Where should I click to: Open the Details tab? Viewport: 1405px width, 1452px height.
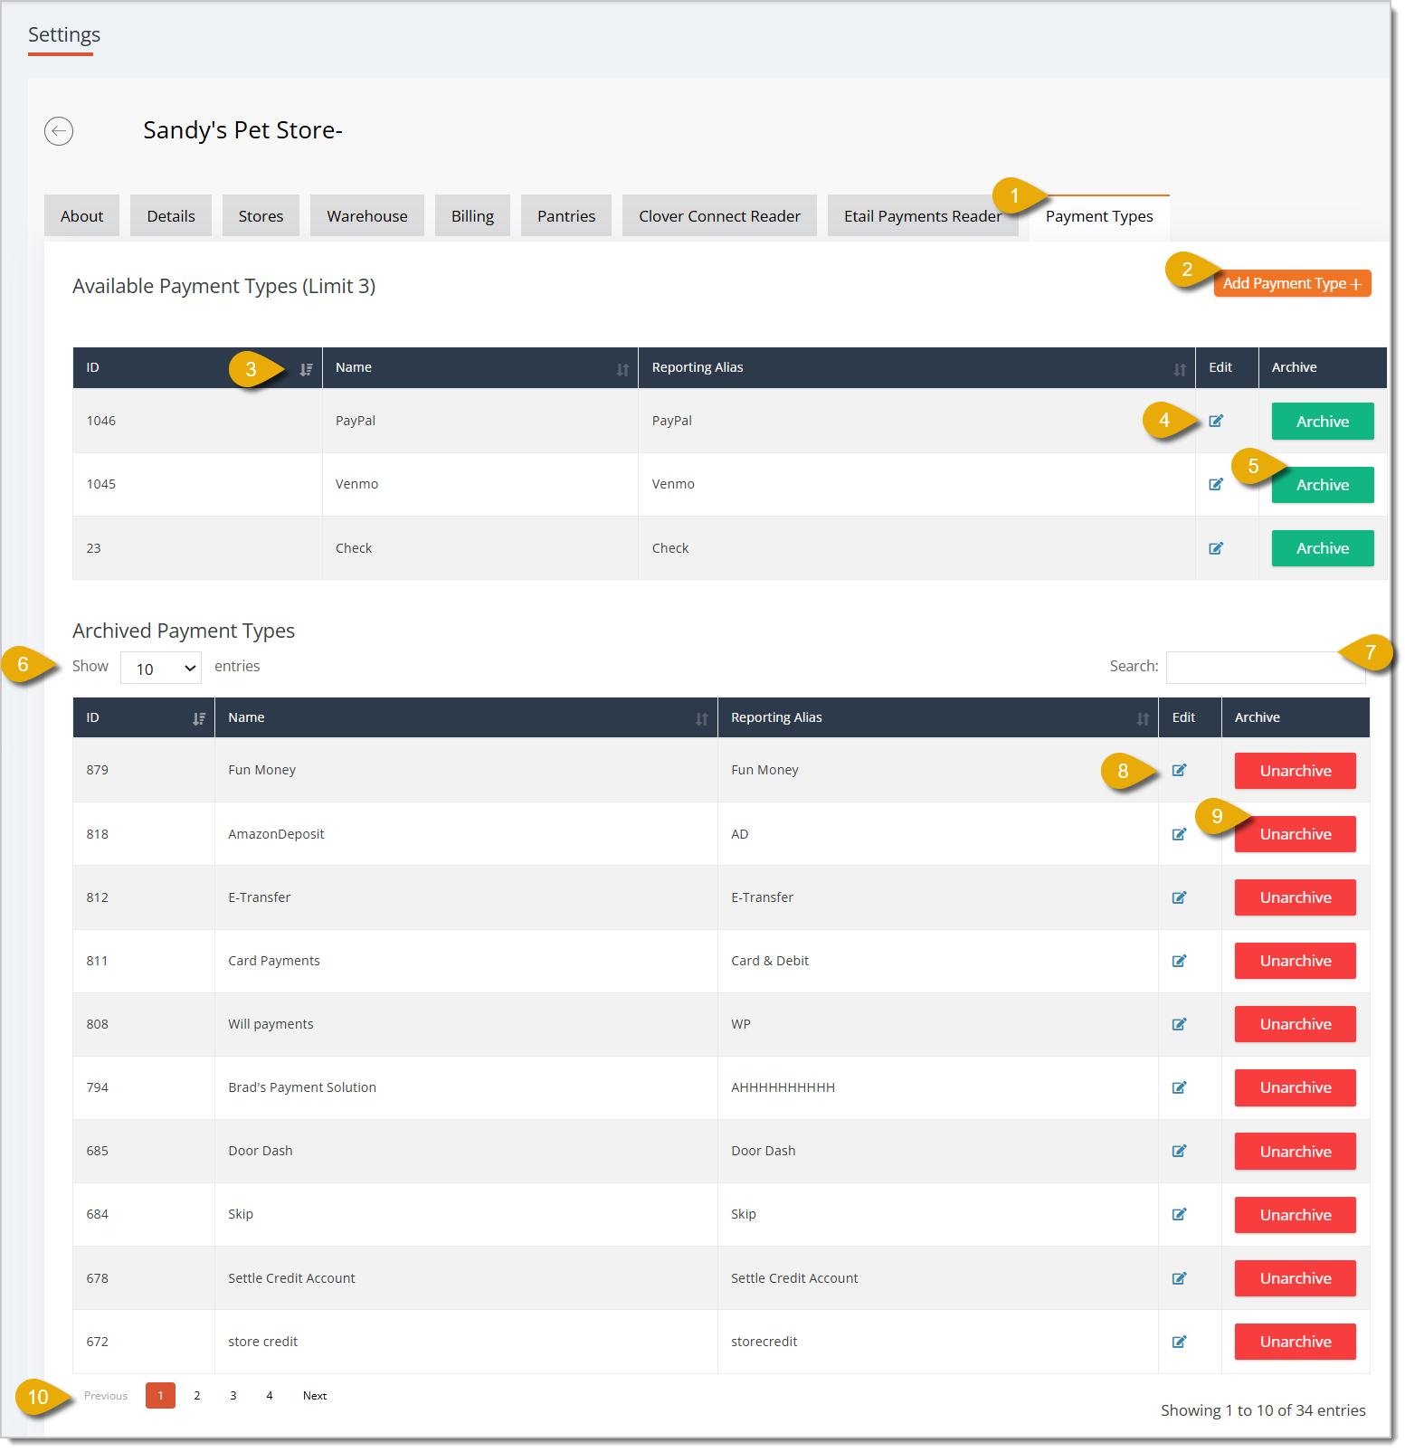pos(171,216)
